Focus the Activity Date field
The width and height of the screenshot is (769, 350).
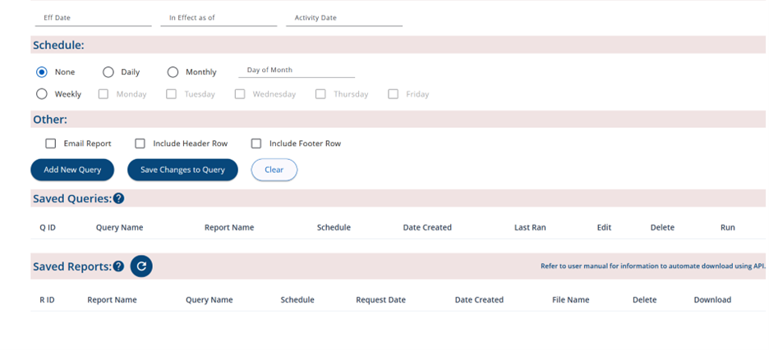click(x=344, y=17)
